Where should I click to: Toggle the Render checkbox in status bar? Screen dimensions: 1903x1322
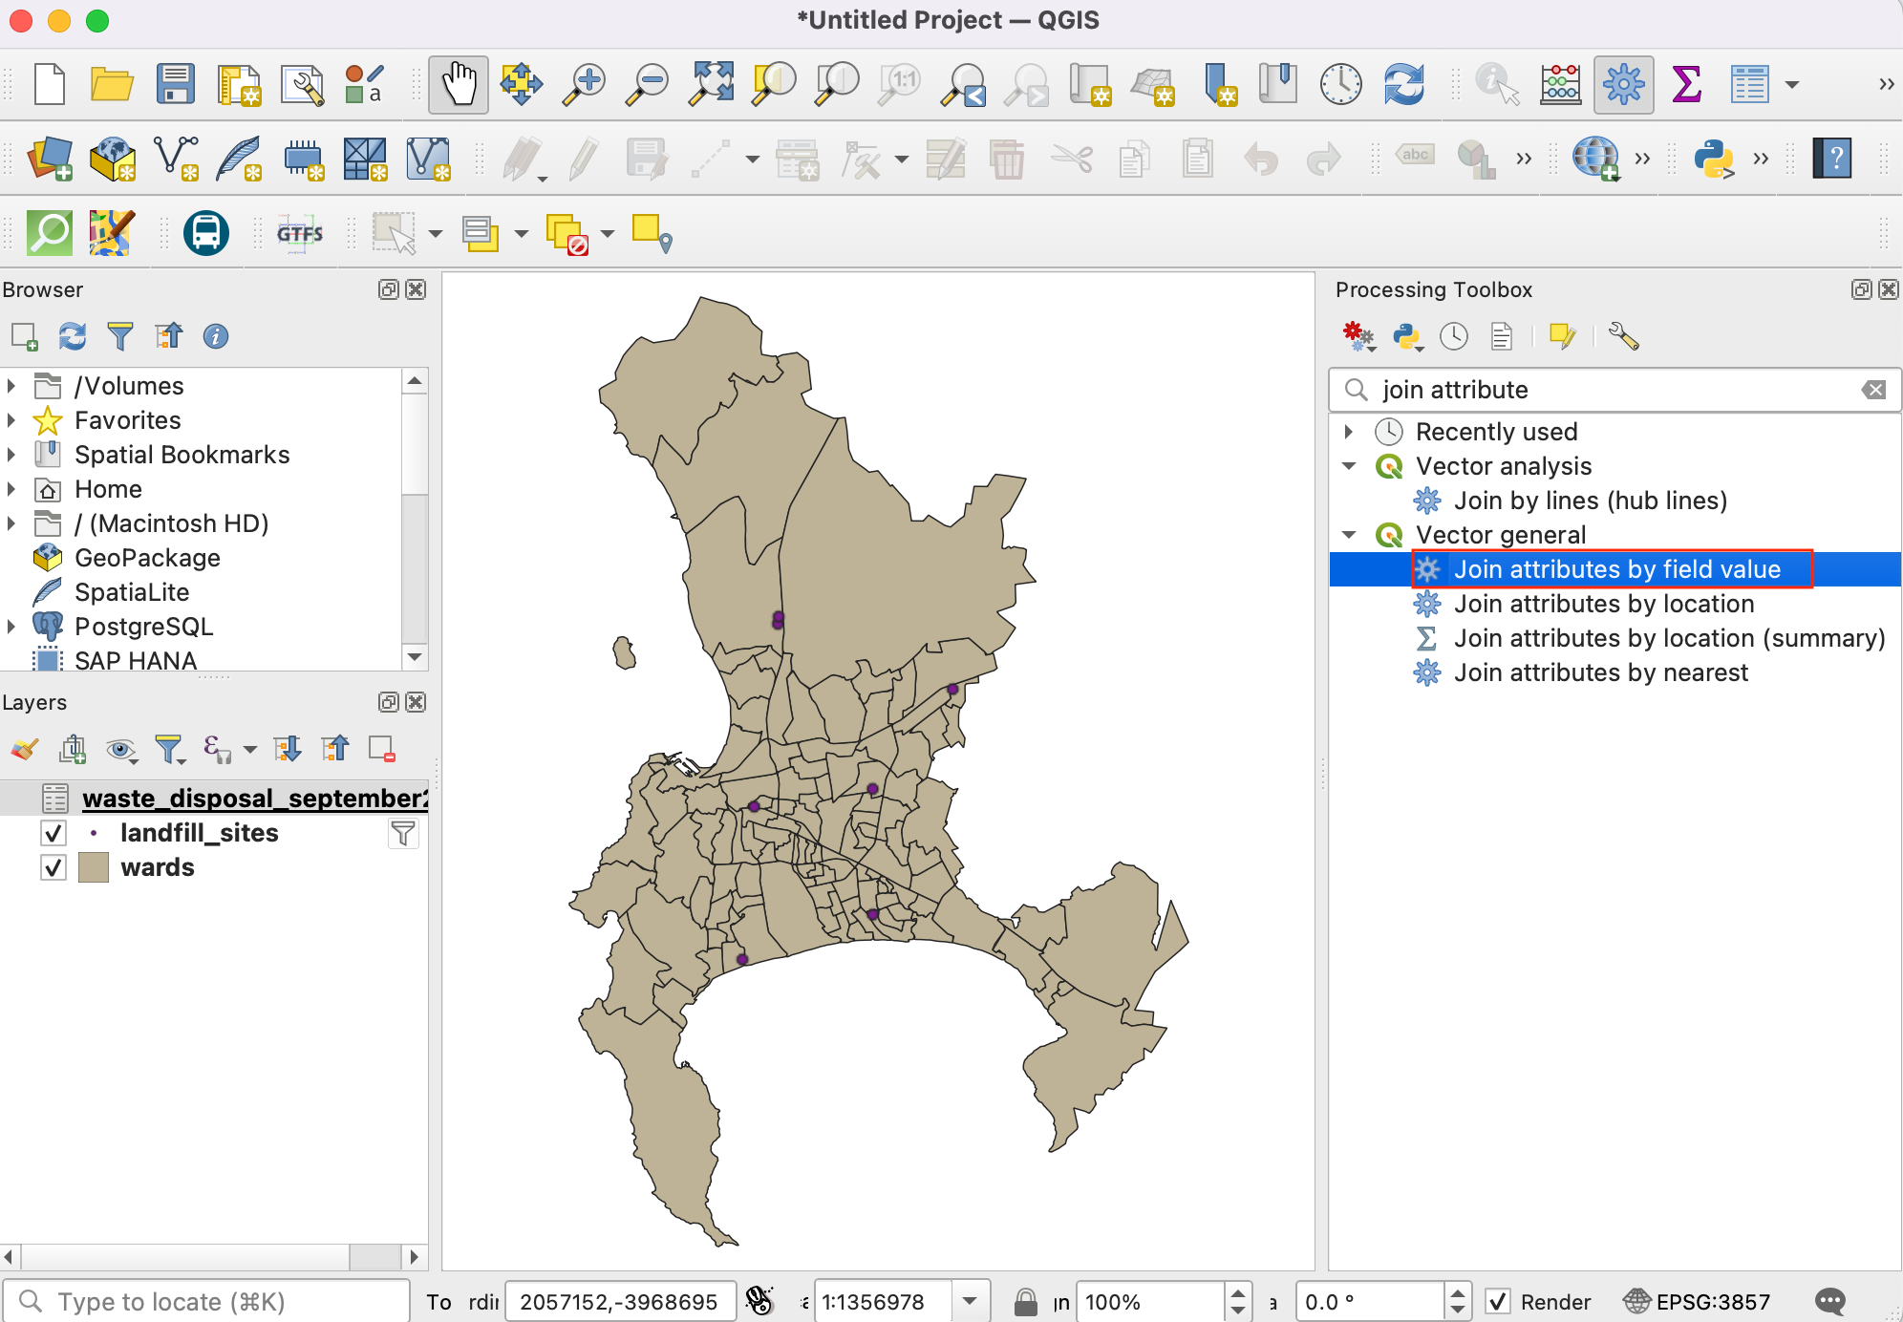[1498, 1301]
